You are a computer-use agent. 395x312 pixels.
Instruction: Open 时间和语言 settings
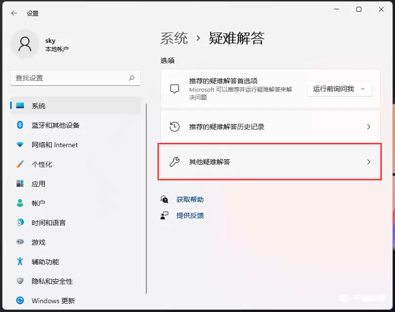[49, 223]
